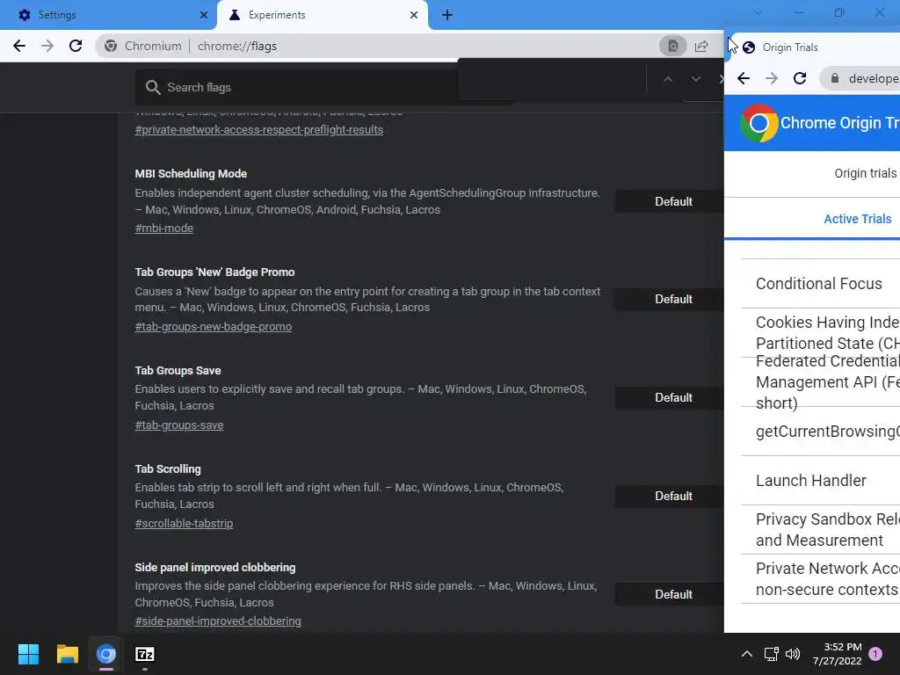The image size is (900, 675).
Task: Click the share page icon in address bar
Action: tap(701, 46)
